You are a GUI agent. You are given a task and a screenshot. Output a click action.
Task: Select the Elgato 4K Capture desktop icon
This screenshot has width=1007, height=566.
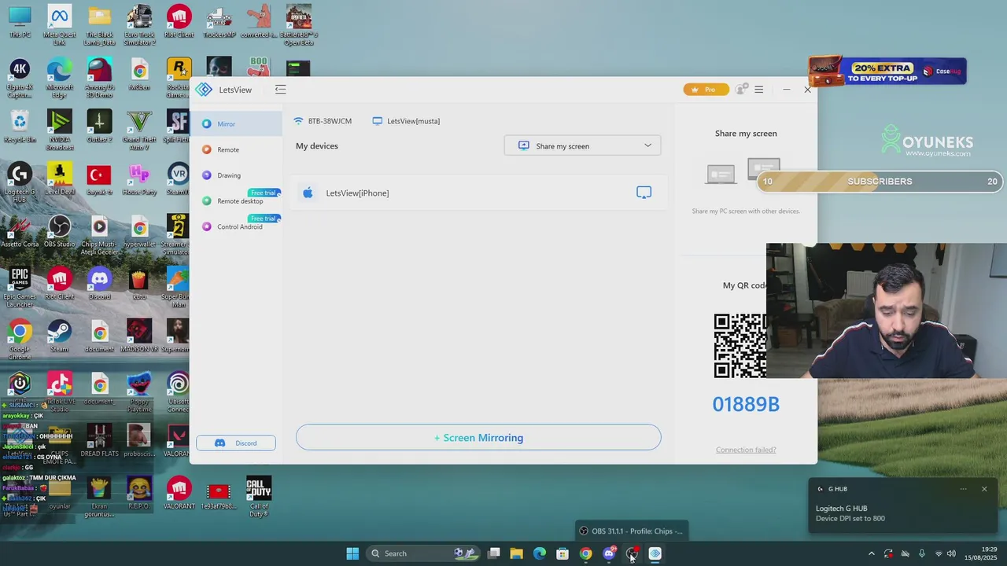[20, 77]
